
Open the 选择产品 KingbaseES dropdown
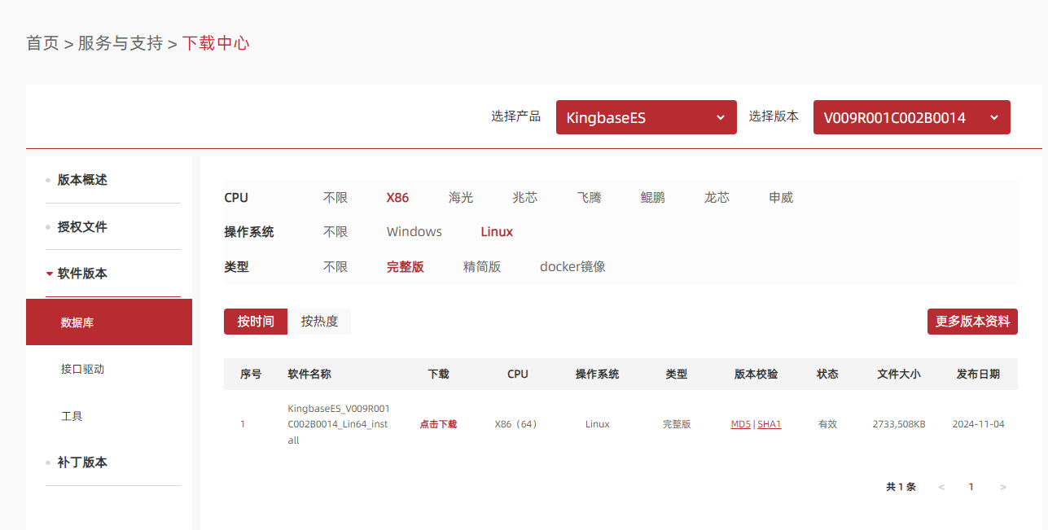tap(646, 117)
